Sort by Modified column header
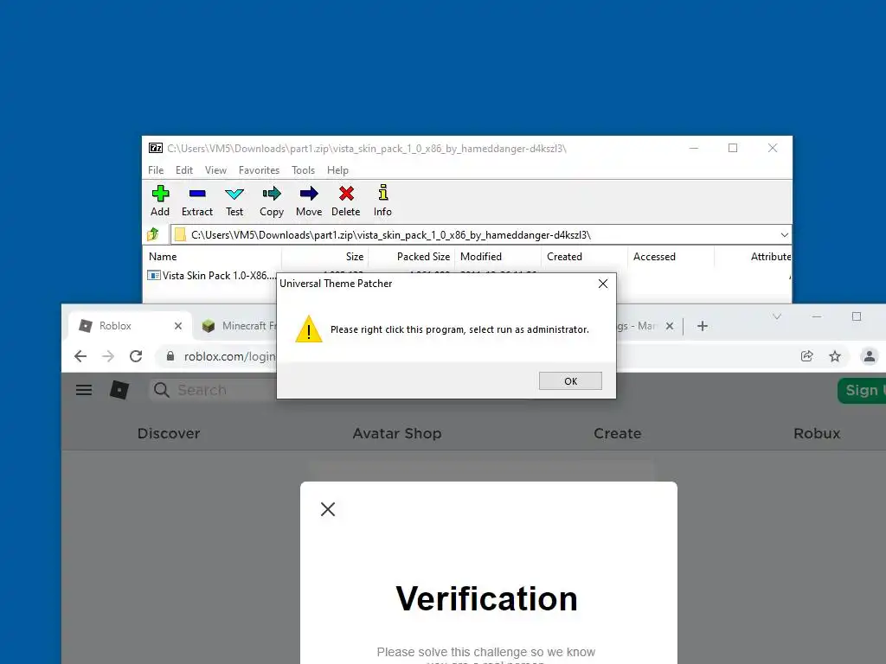This screenshot has width=886, height=664. (498, 256)
